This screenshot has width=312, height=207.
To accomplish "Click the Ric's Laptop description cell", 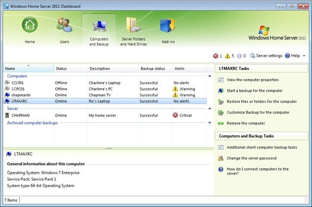I will (x=99, y=101).
